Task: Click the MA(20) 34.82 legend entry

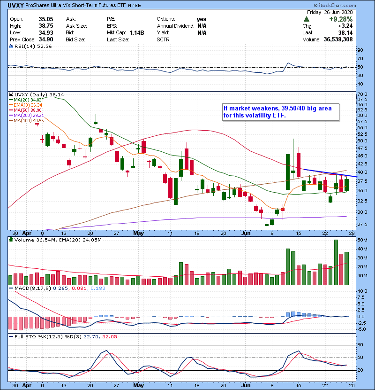Action: (25, 100)
